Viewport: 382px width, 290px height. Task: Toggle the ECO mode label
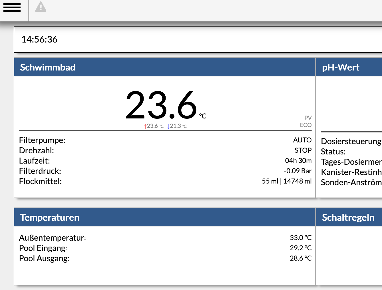point(306,125)
